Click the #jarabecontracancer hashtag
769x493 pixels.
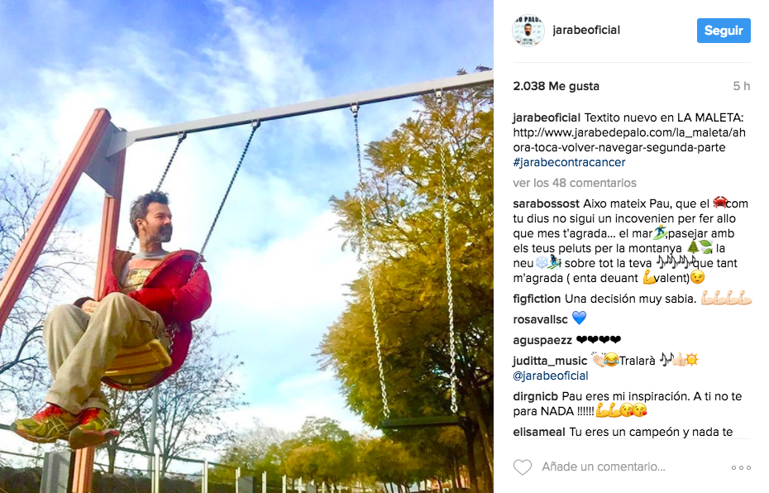click(x=569, y=162)
